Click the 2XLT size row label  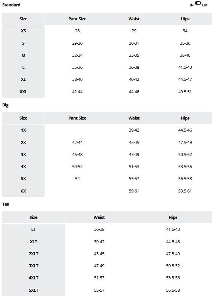pyautogui.click(x=33, y=254)
